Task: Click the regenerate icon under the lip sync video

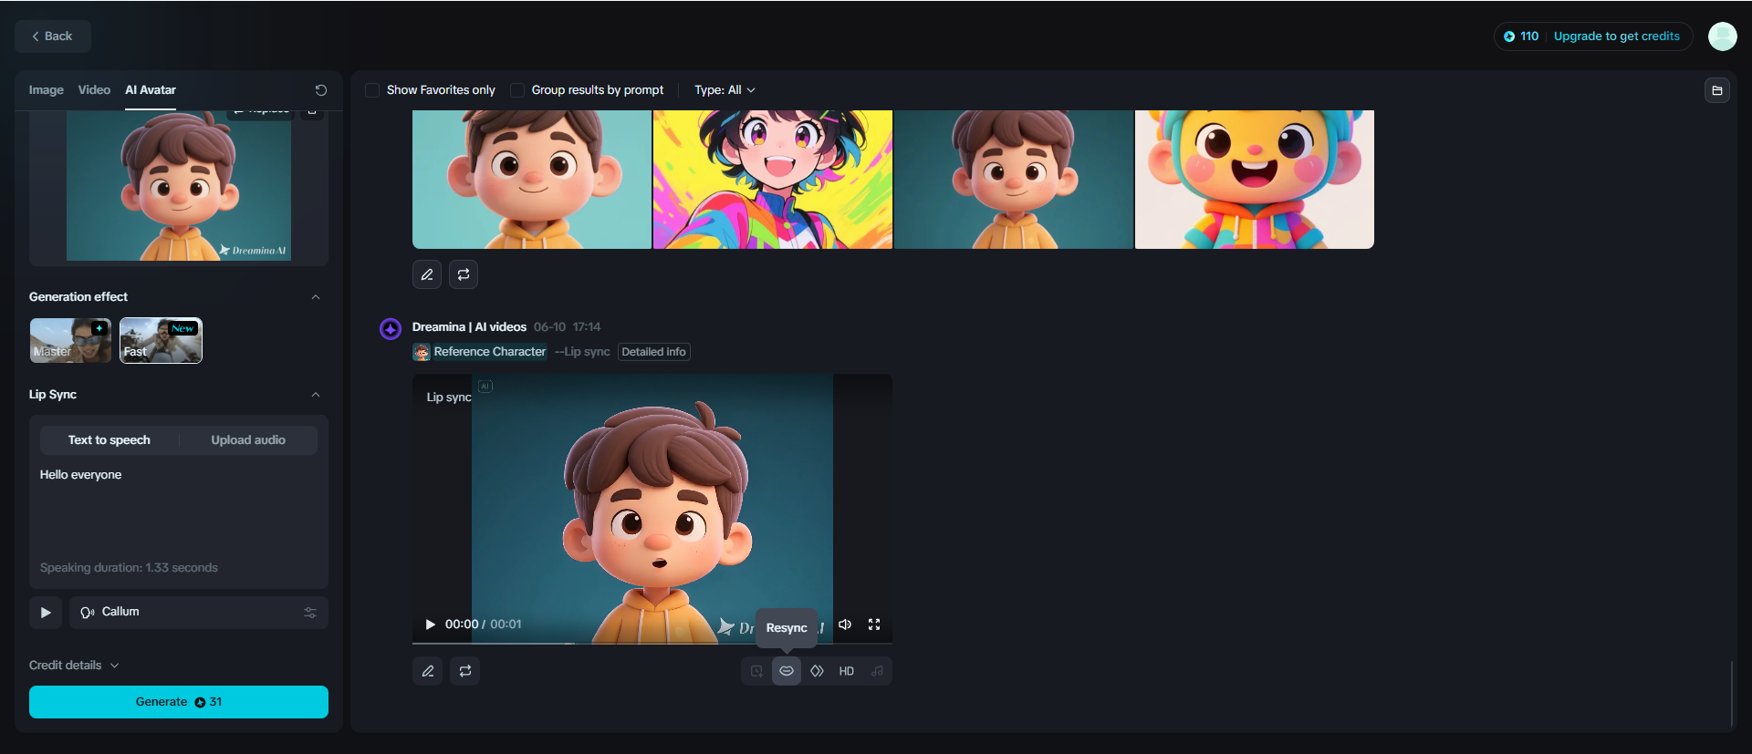Action: 465,671
